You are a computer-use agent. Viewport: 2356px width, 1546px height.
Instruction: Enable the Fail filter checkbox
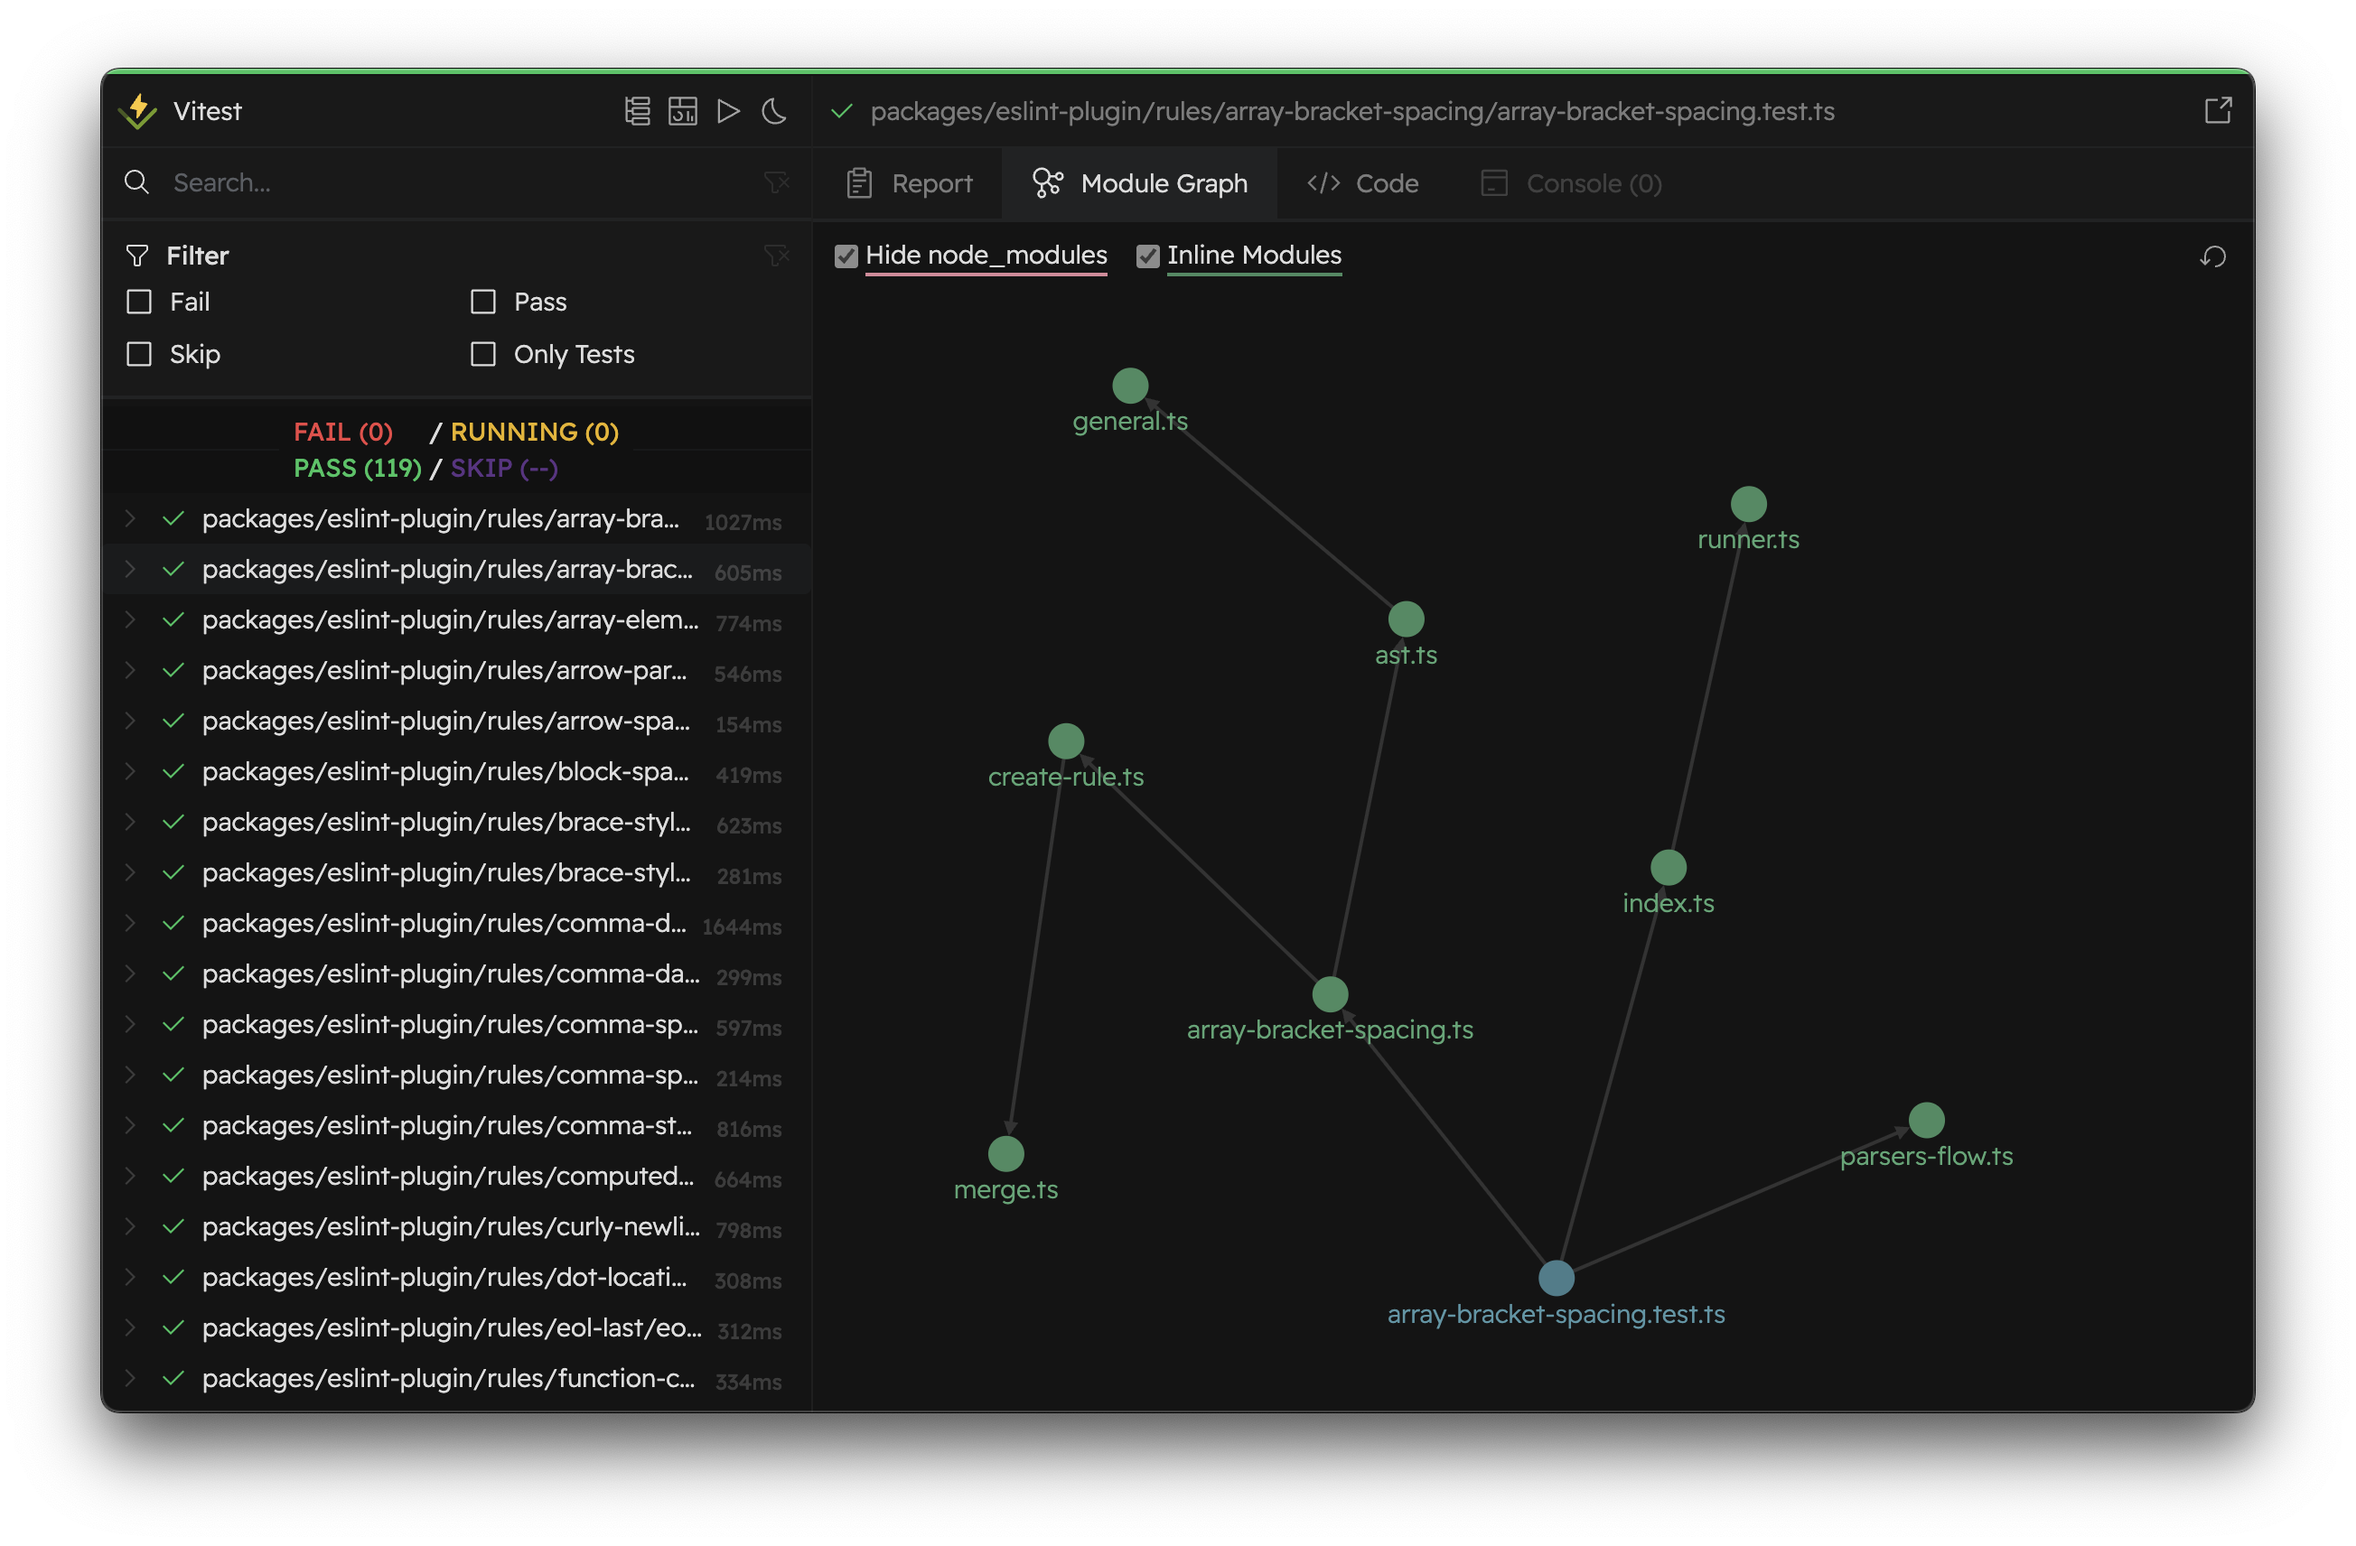pyautogui.click(x=140, y=302)
